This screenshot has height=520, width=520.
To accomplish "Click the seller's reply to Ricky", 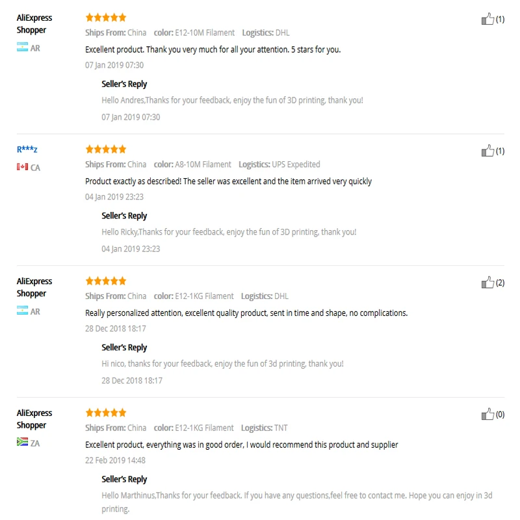I will point(229,232).
